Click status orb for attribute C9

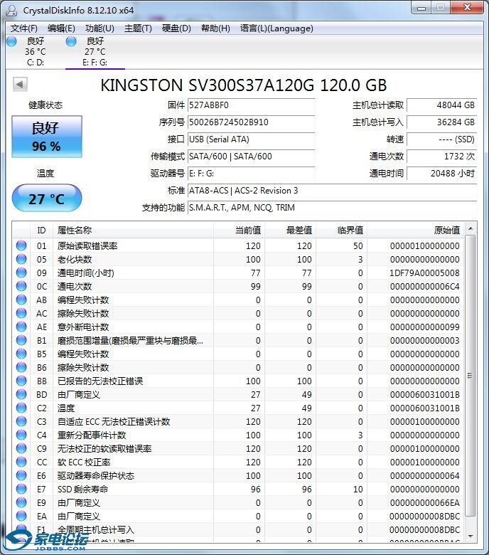21,448
